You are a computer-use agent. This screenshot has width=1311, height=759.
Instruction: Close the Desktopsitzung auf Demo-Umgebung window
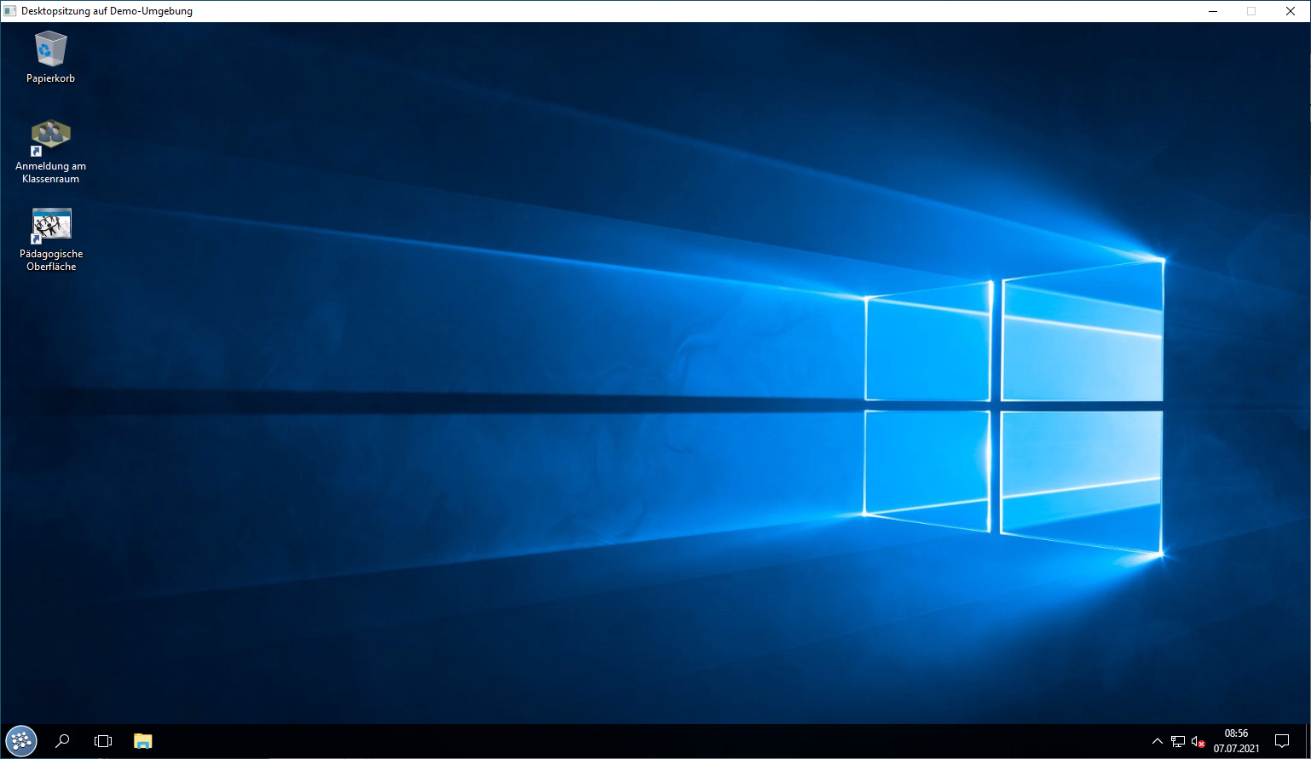1291,11
